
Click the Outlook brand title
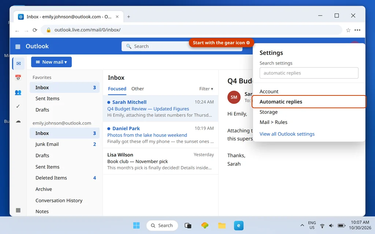pos(37,46)
